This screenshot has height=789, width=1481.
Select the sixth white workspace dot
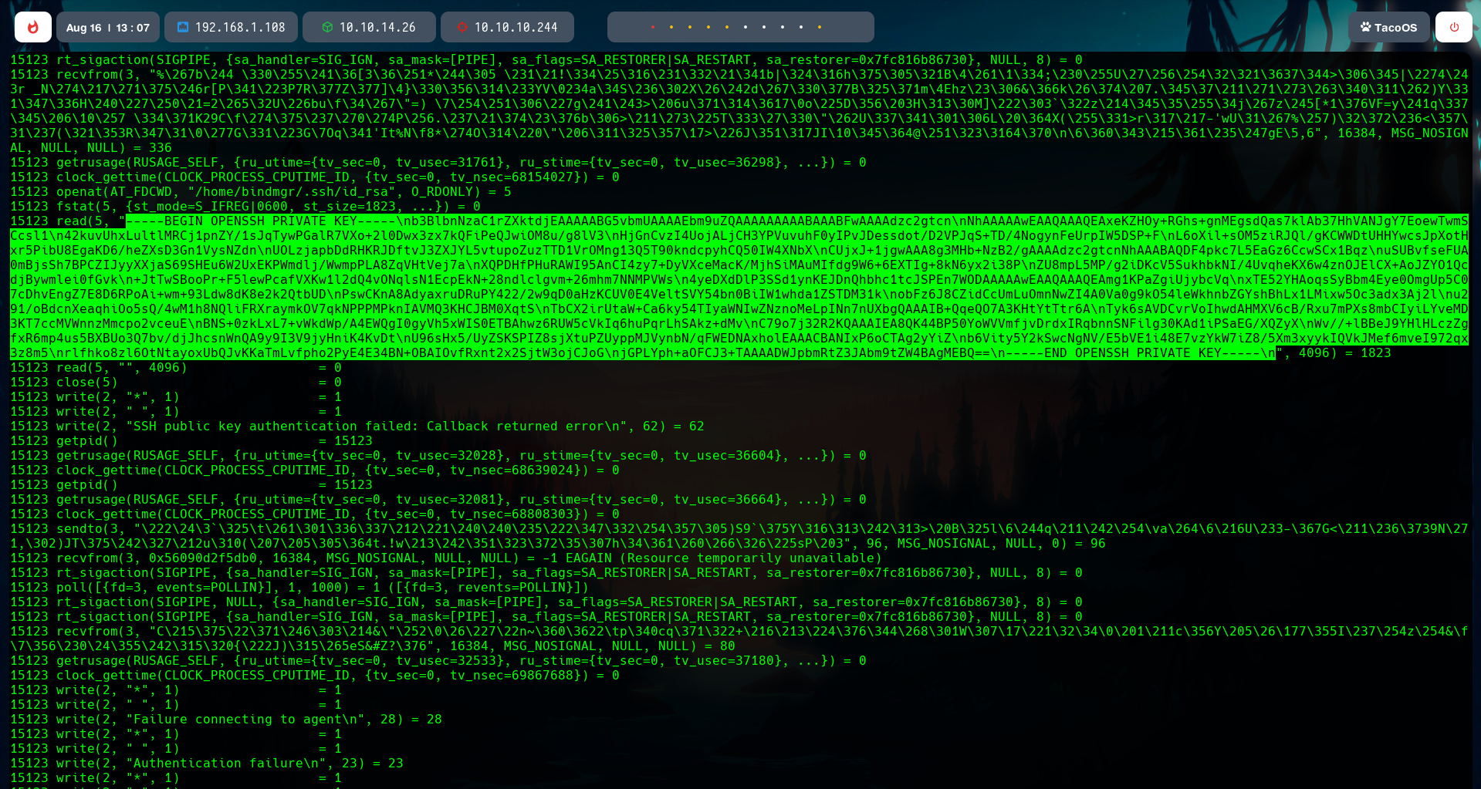tap(746, 28)
